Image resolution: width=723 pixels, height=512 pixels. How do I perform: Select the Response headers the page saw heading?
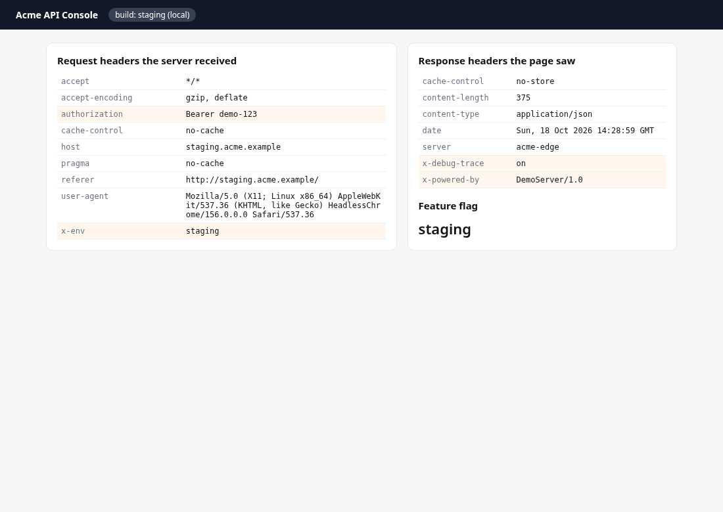pyautogui.click(x=497, y=61)
